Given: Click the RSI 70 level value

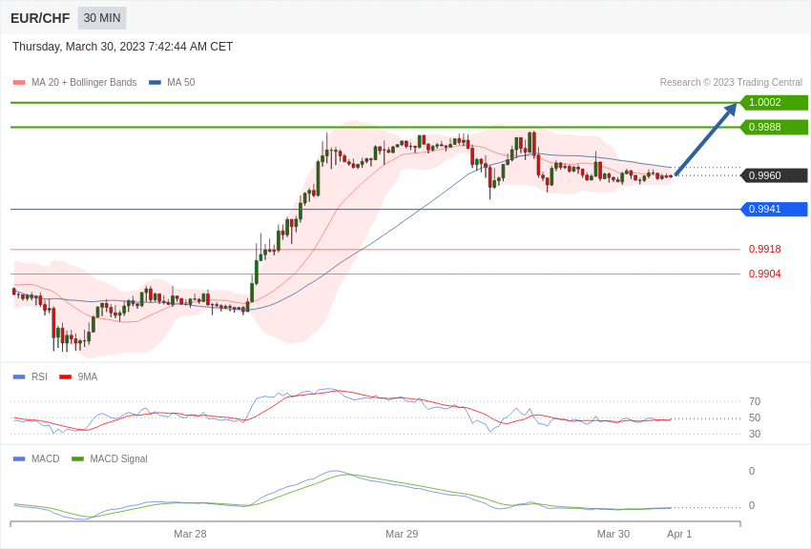Looking at the screenshot, I should 755,402.
